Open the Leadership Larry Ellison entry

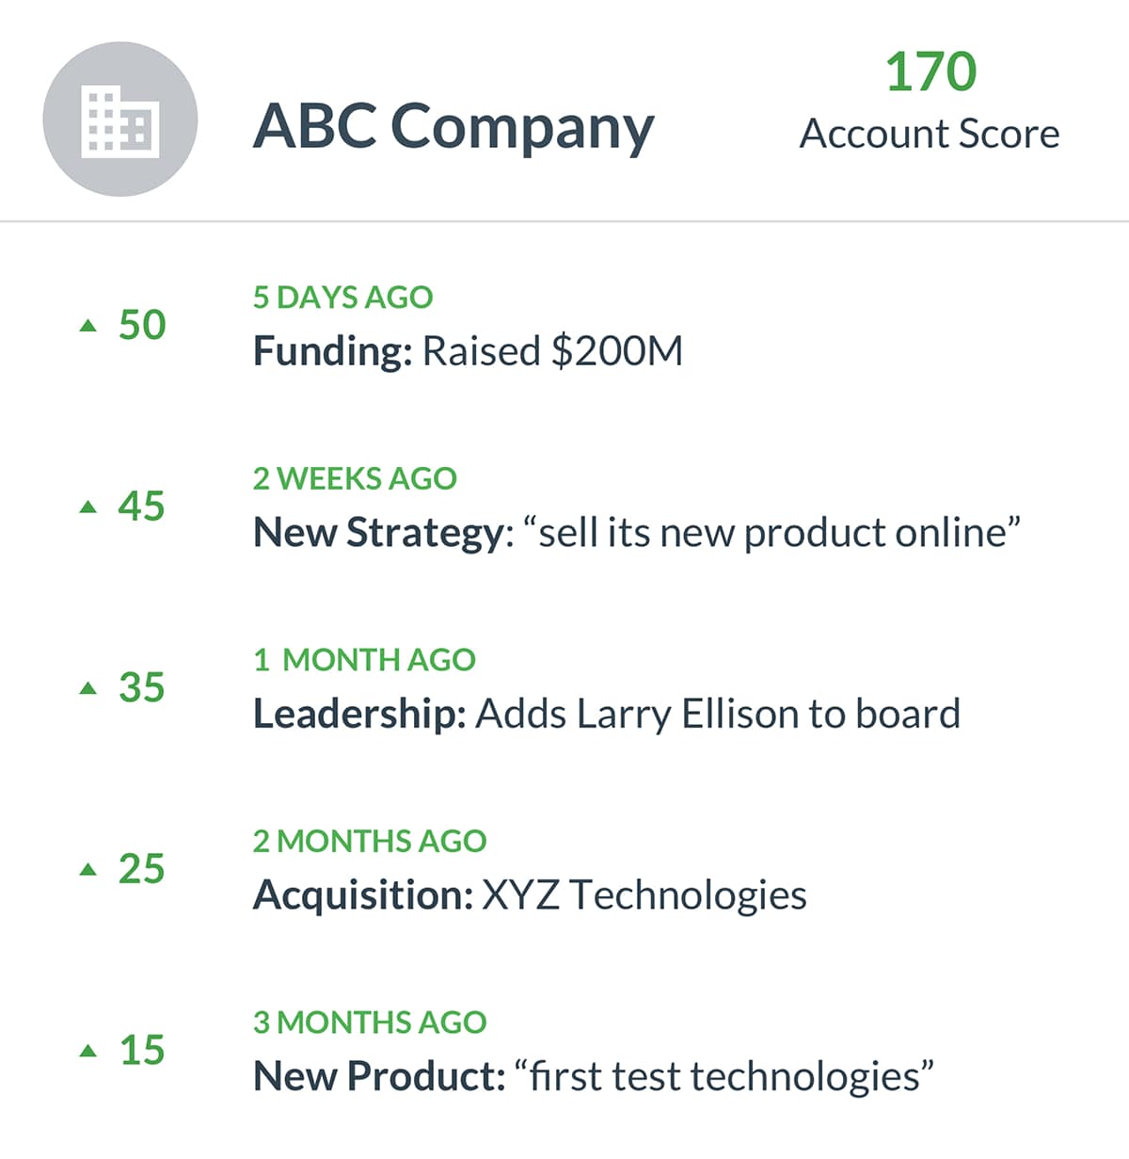[x=607, y=714]
